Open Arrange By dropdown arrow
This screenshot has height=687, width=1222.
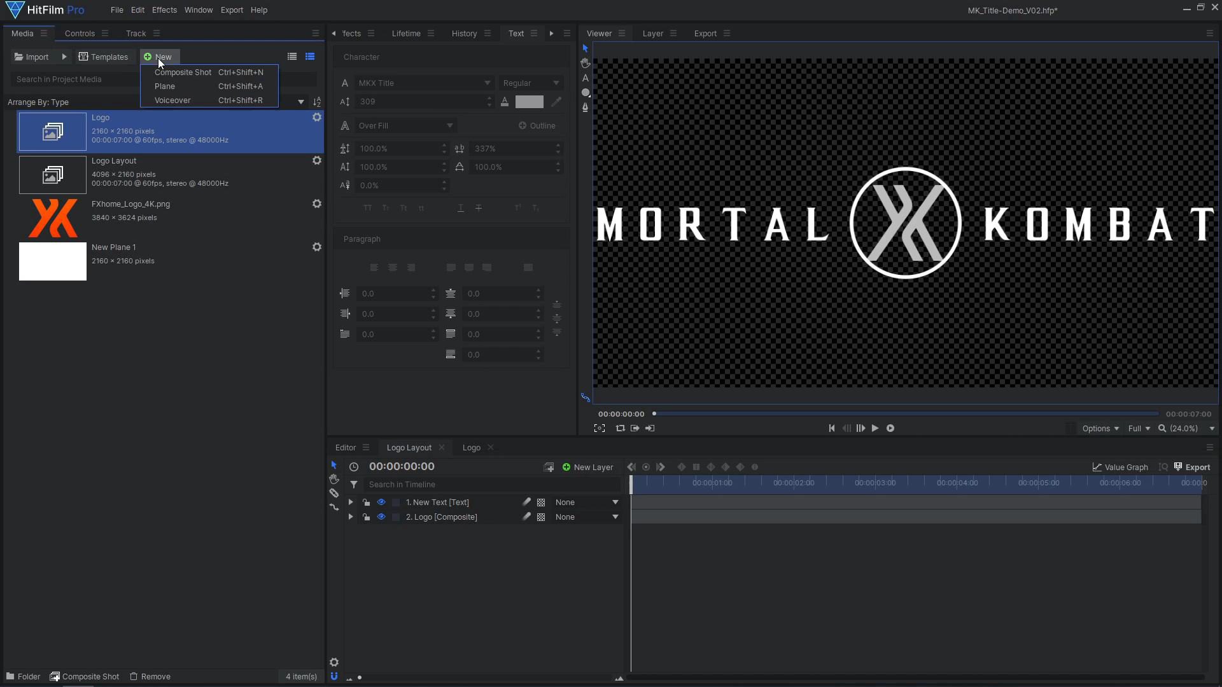click(301, 102)
